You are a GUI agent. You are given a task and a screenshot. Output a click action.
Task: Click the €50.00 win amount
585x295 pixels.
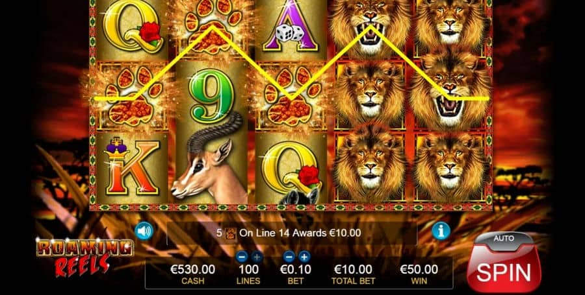point(419,269)
